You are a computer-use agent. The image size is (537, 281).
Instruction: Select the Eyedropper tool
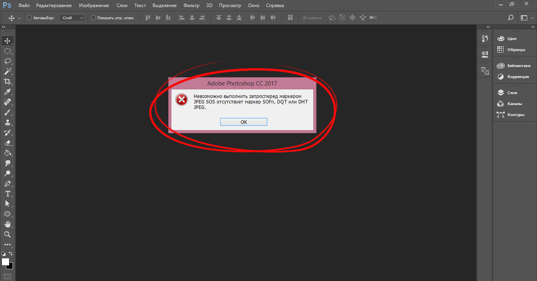click(7, 92)
